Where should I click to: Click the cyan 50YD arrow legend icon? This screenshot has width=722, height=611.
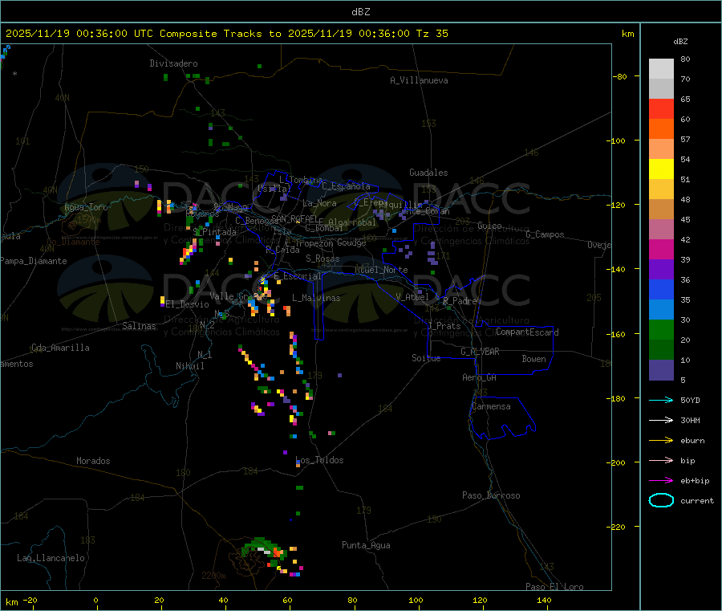click(661, 400)
